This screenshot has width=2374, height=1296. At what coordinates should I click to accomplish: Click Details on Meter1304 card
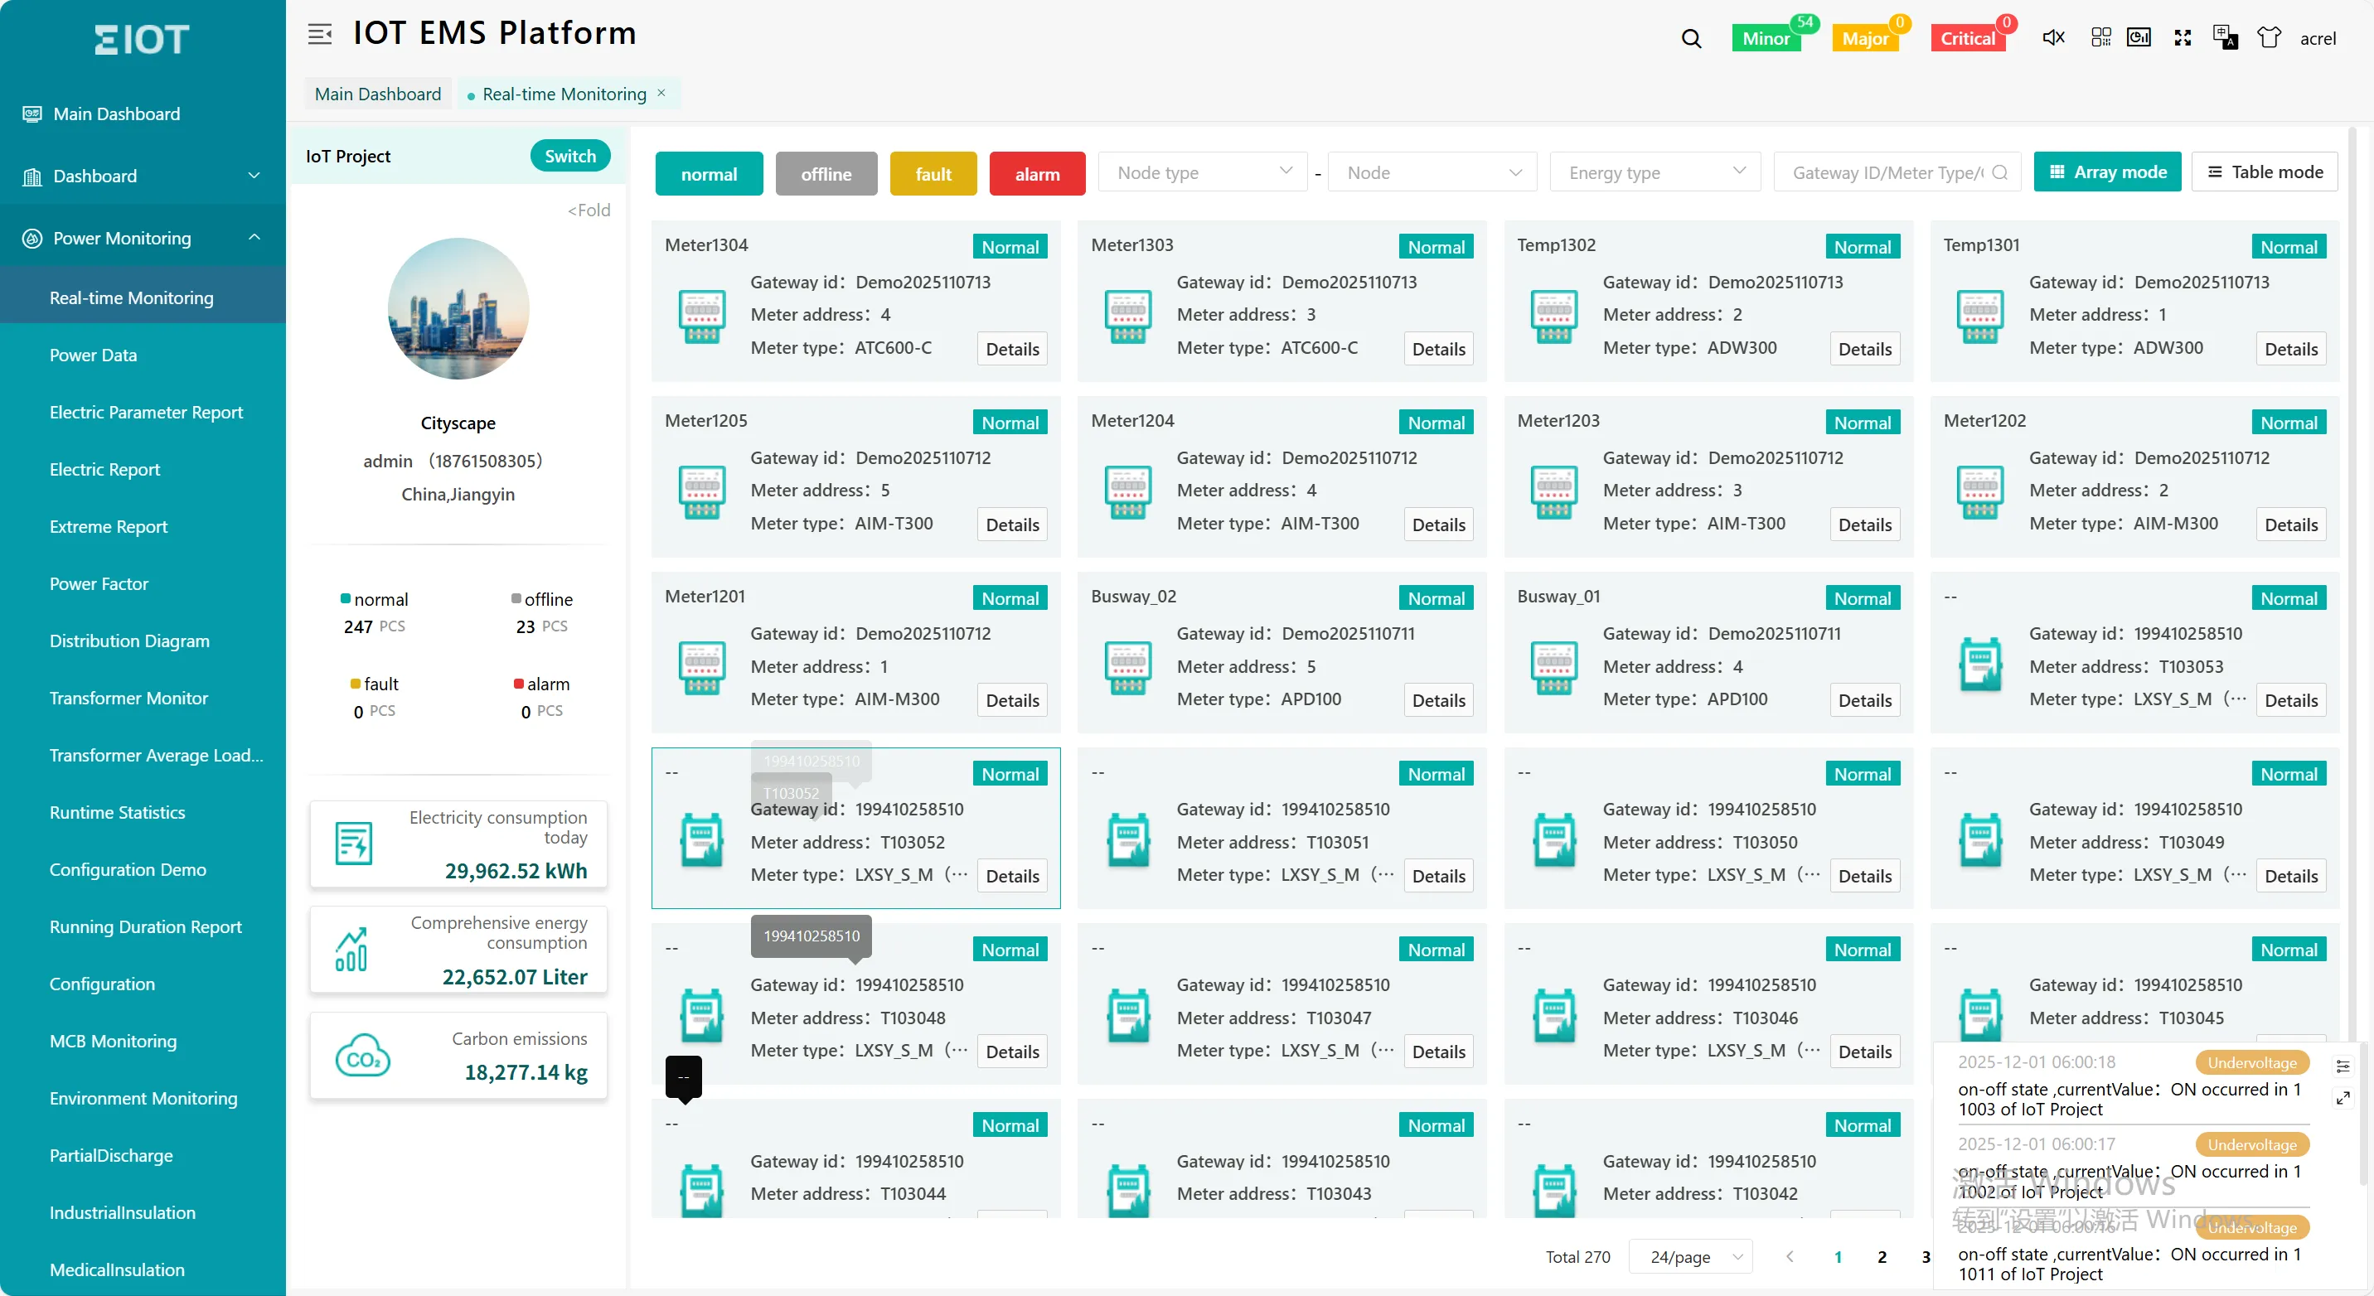[x=1011, y=348]
